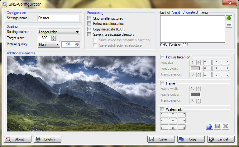Increase Frame transparency spinner value
The width and height of the screenshot is (239, 147).
click(198, 99)
